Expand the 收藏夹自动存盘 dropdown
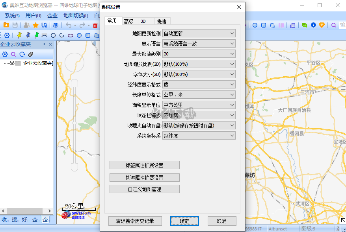346x232 pixels. (x=232, y=125)
